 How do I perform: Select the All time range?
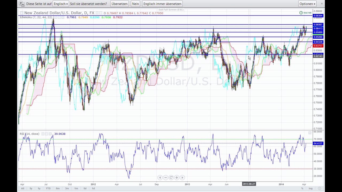[x=22, y=189]
